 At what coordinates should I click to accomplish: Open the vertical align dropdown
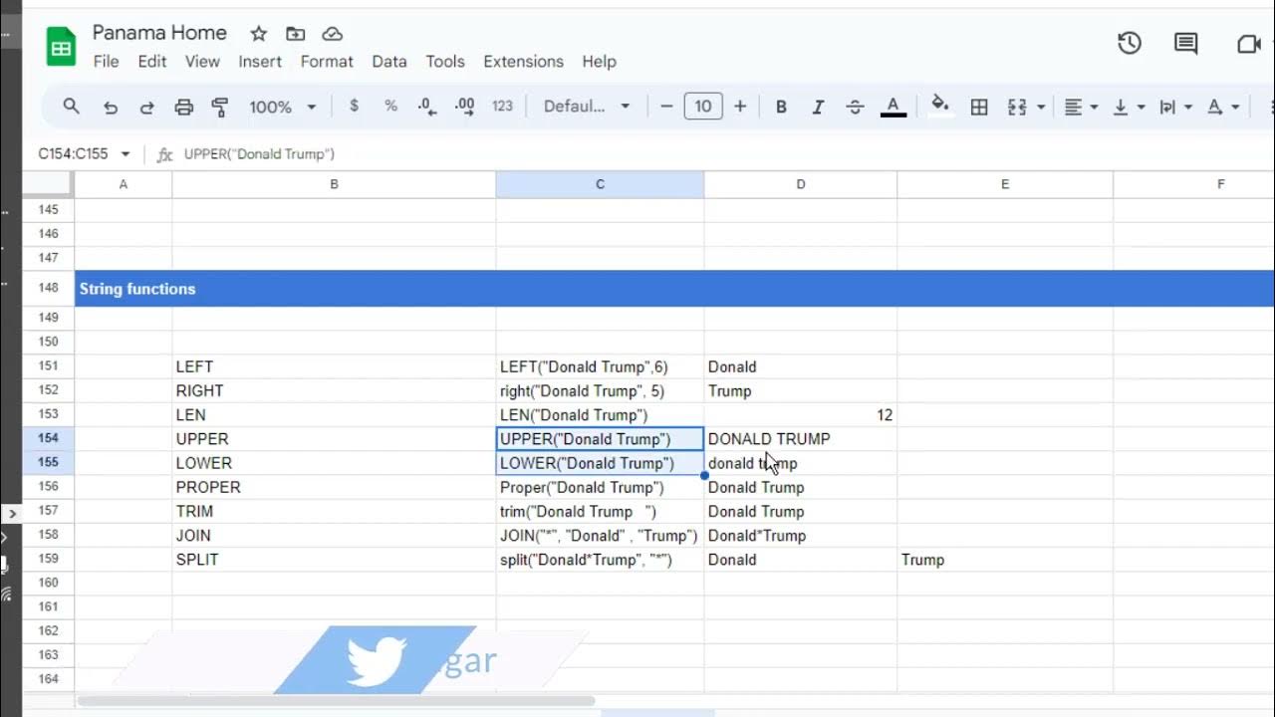[x=1128, y=107]
